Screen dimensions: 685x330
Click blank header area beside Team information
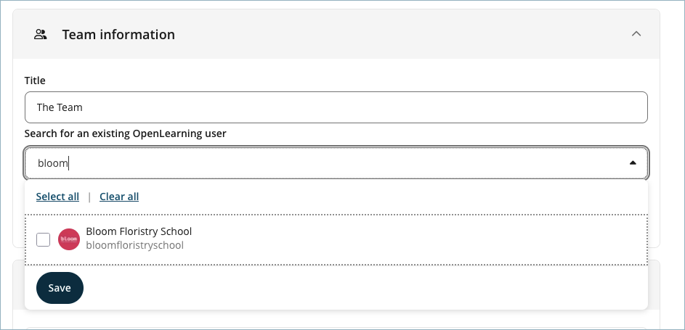coord(400,34)
